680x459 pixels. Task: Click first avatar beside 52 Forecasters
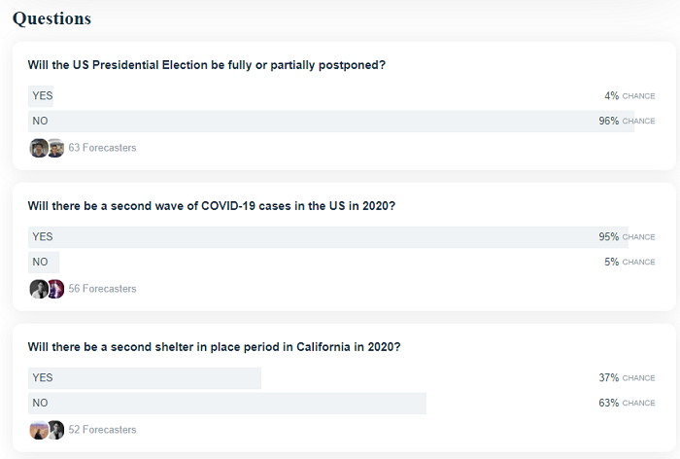pyautogui.click(x=39, y=431)
